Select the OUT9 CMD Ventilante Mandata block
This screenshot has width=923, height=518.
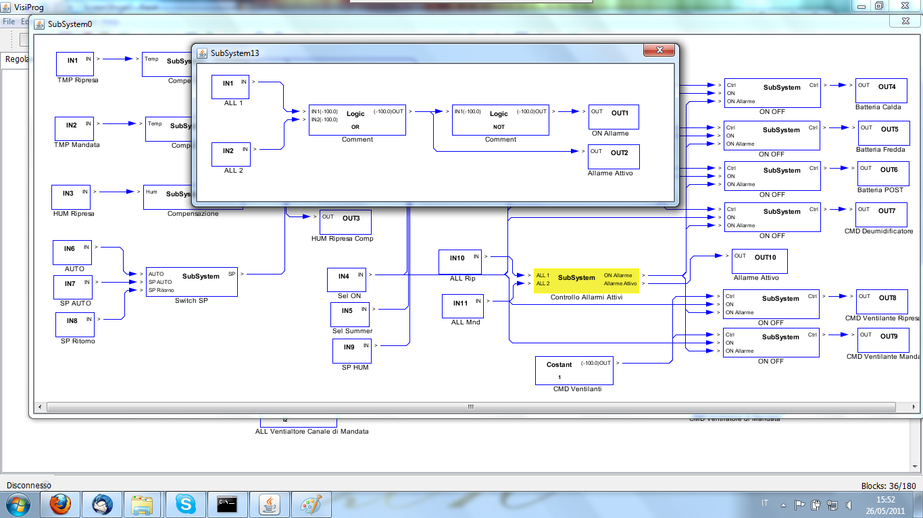coord(882,340)
